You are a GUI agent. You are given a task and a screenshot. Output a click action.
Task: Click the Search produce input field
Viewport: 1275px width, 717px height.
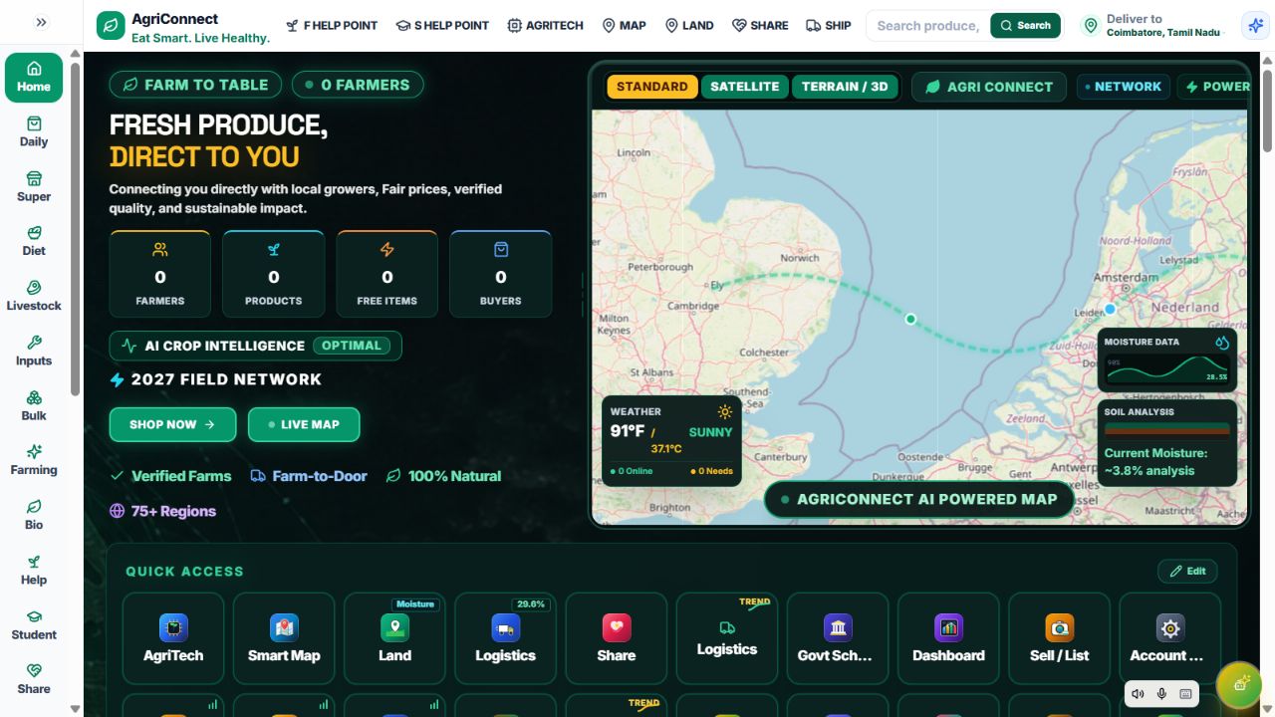point(928,26)
